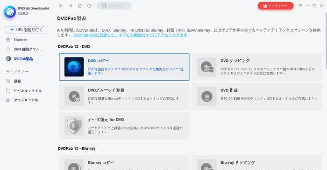Click the DRM download lock icon
327x170 pixels.
[8, 49]
